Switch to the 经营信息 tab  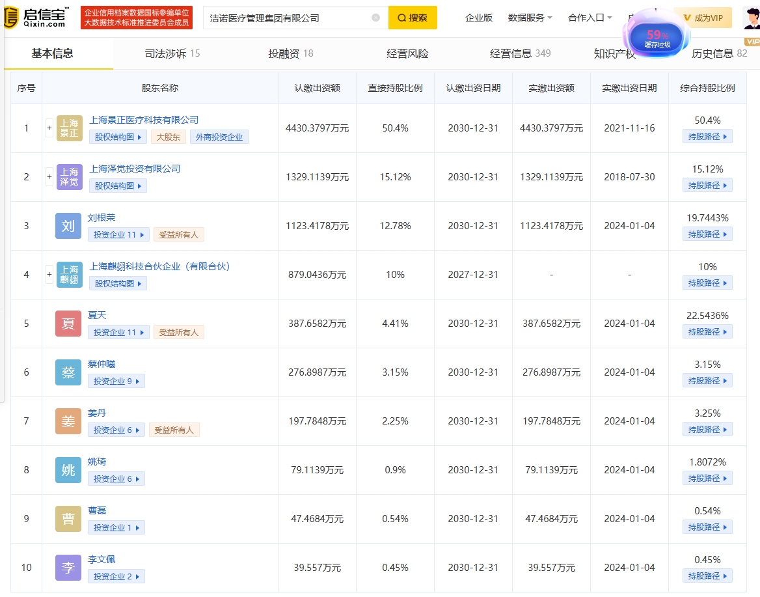[x=520, y=53]
